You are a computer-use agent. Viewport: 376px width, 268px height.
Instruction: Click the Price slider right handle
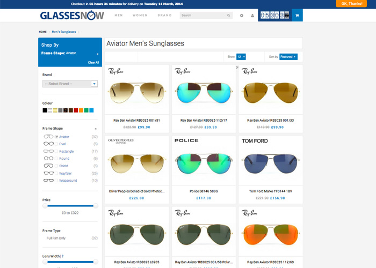point(96,206)
